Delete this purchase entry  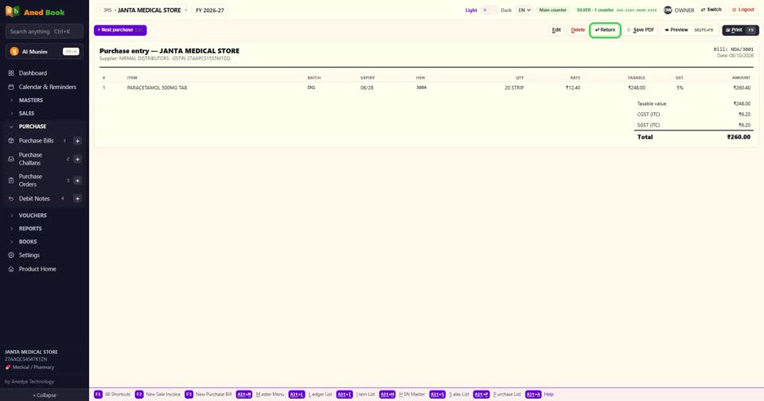[578, 30]
